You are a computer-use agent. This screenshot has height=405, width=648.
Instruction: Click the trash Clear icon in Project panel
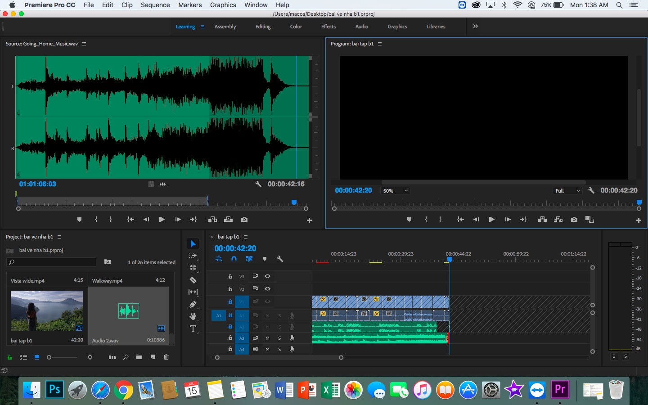click(x=166, y=357)
